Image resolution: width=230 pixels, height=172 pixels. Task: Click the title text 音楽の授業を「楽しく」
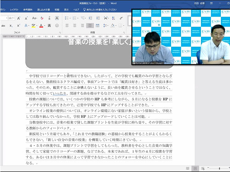point(100,42)
